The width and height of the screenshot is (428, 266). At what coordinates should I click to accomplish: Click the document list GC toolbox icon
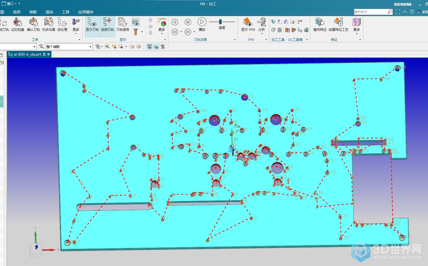point(280,30)
